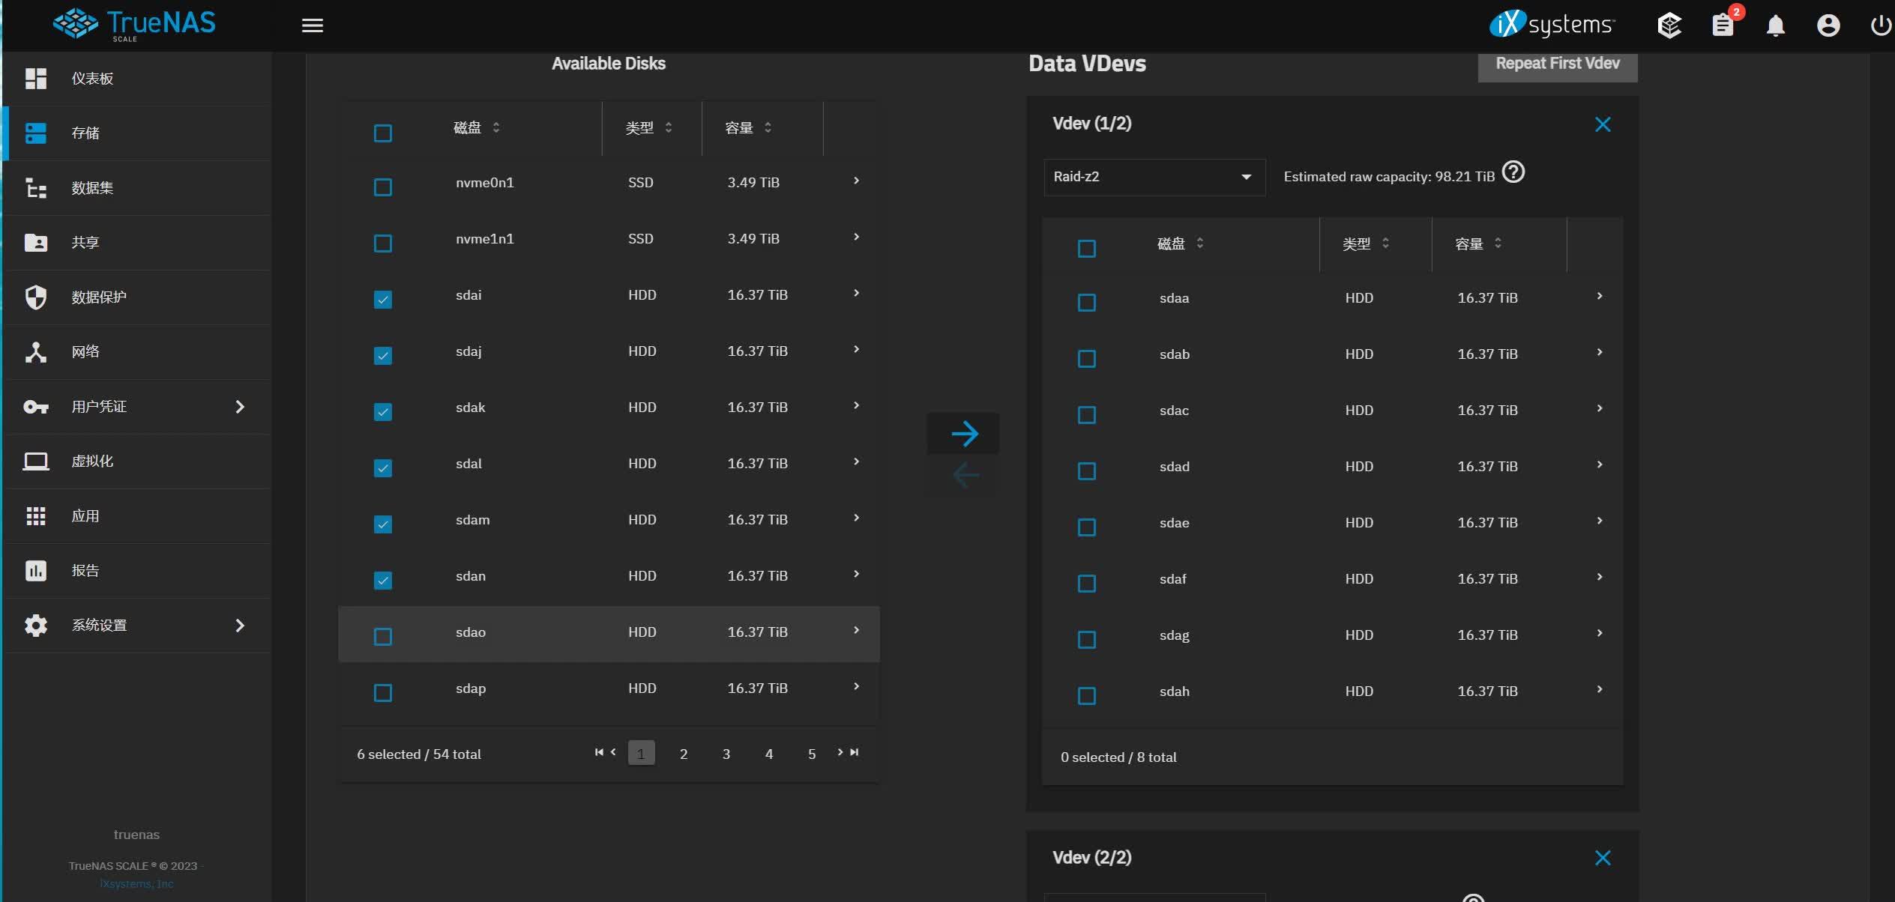The image size is (1895, 902).
Task: Click the power icon in top bar
Action: [1880, 25]
